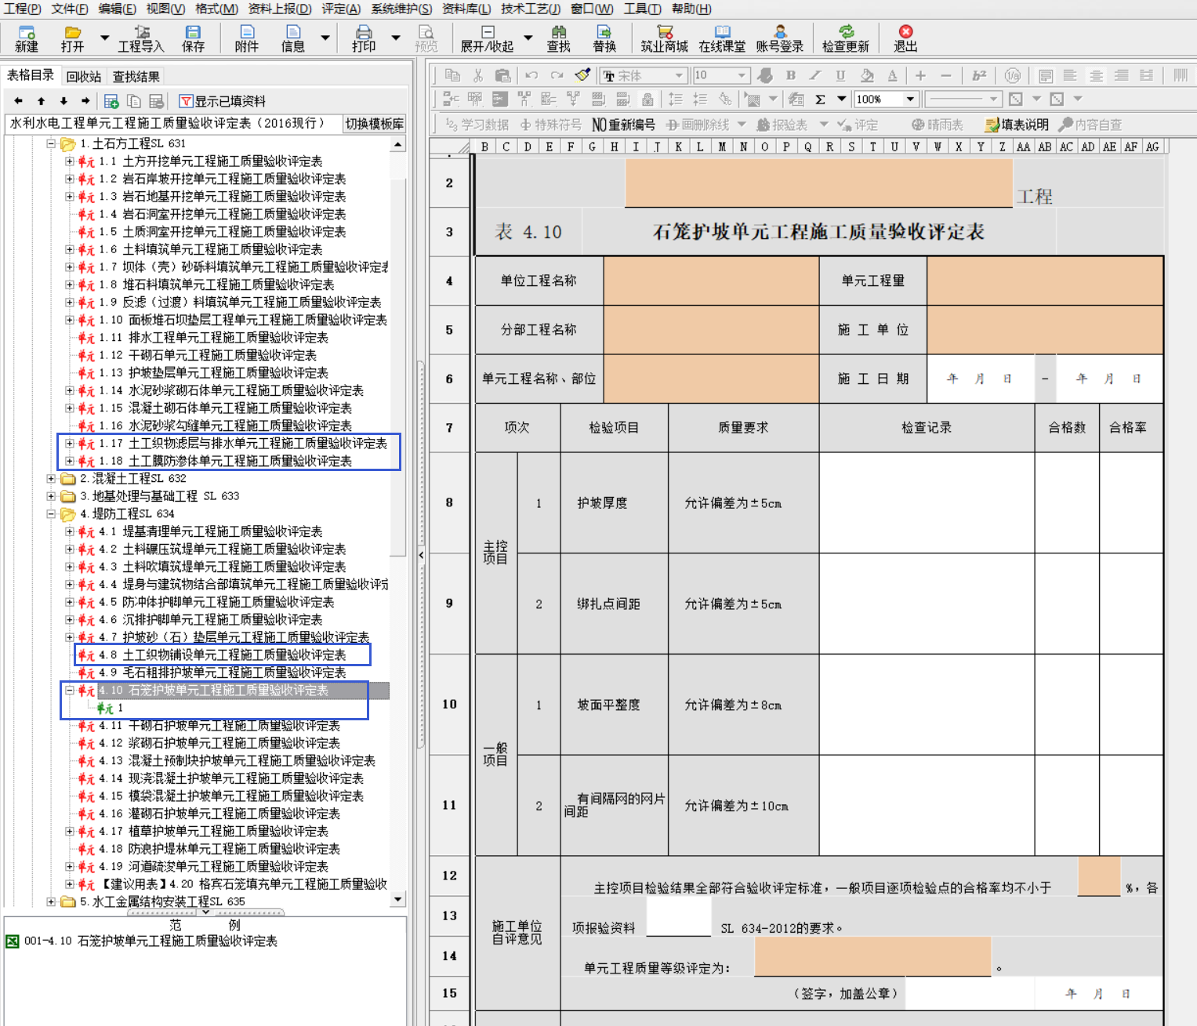
Task: Click the 学习数据 button
Action: click(477, 125)
